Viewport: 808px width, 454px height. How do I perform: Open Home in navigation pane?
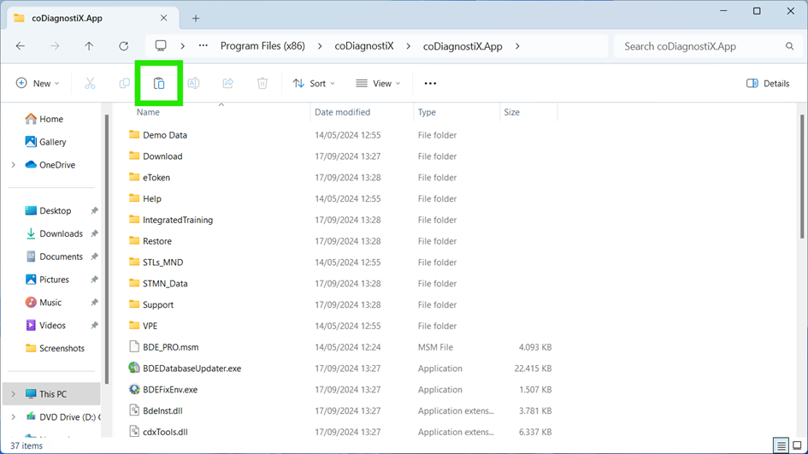(51, 119)
